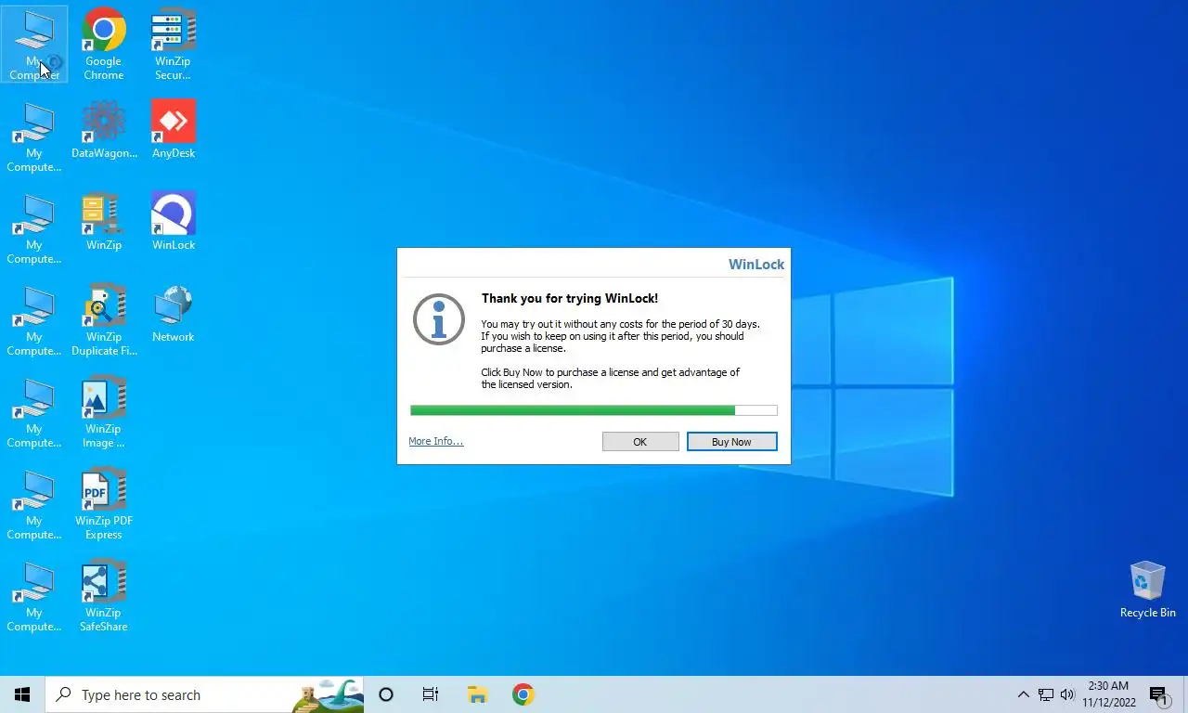This screenshot has height=713, width=1188.
Task: Select the WinLock desktop shortcut
Action: click(174, 222)
